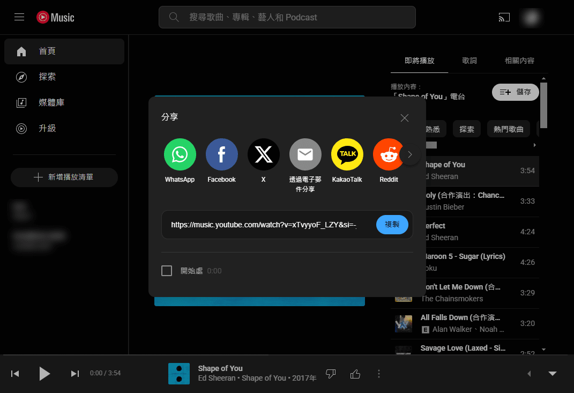Open the blurred account avatar
This screenshot has height=393, width=574.
531,18
